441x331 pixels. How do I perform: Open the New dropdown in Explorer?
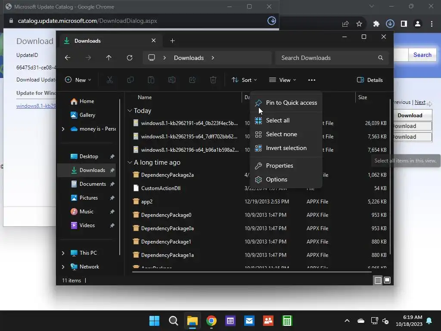78,80
